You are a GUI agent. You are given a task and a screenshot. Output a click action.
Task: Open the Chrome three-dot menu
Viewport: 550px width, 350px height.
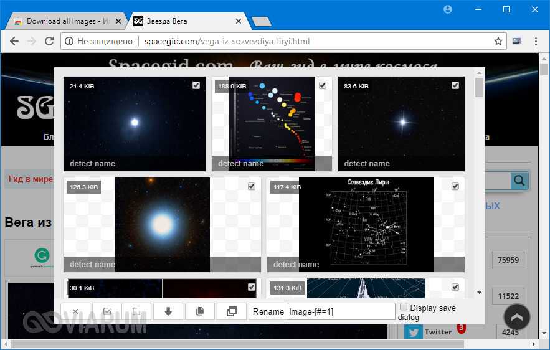point(536,42)
